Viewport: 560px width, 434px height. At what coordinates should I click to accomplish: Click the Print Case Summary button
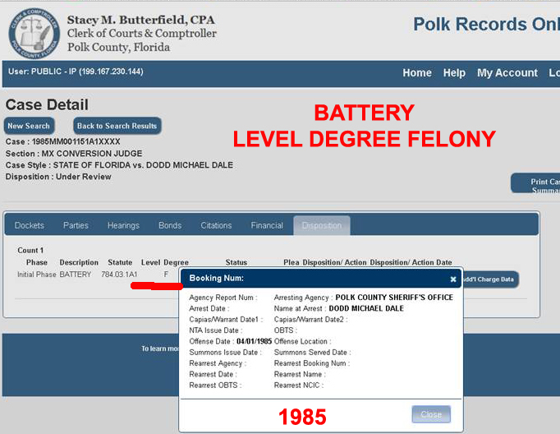point(535,183)
